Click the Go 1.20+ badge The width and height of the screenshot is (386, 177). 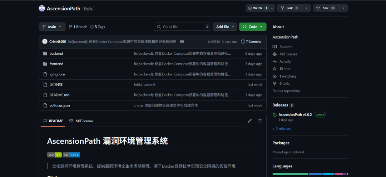click(71, 155)
